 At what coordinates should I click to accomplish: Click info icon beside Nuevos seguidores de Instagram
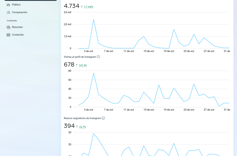tap(103, 118)
